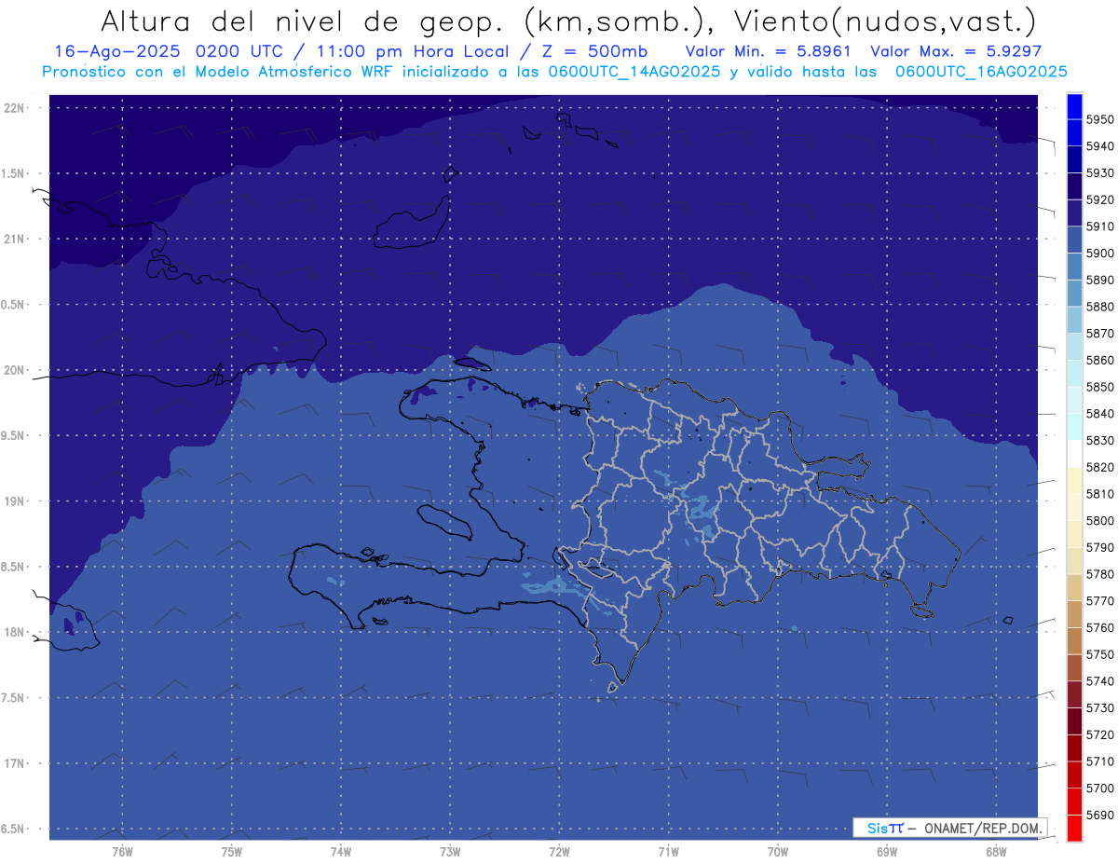
Task: Click the '5690' colorbar value
Action: tap(1099, 815)
